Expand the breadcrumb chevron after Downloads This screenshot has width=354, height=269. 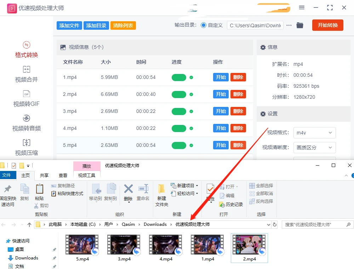pyautogui.click(x=171, y=224)
